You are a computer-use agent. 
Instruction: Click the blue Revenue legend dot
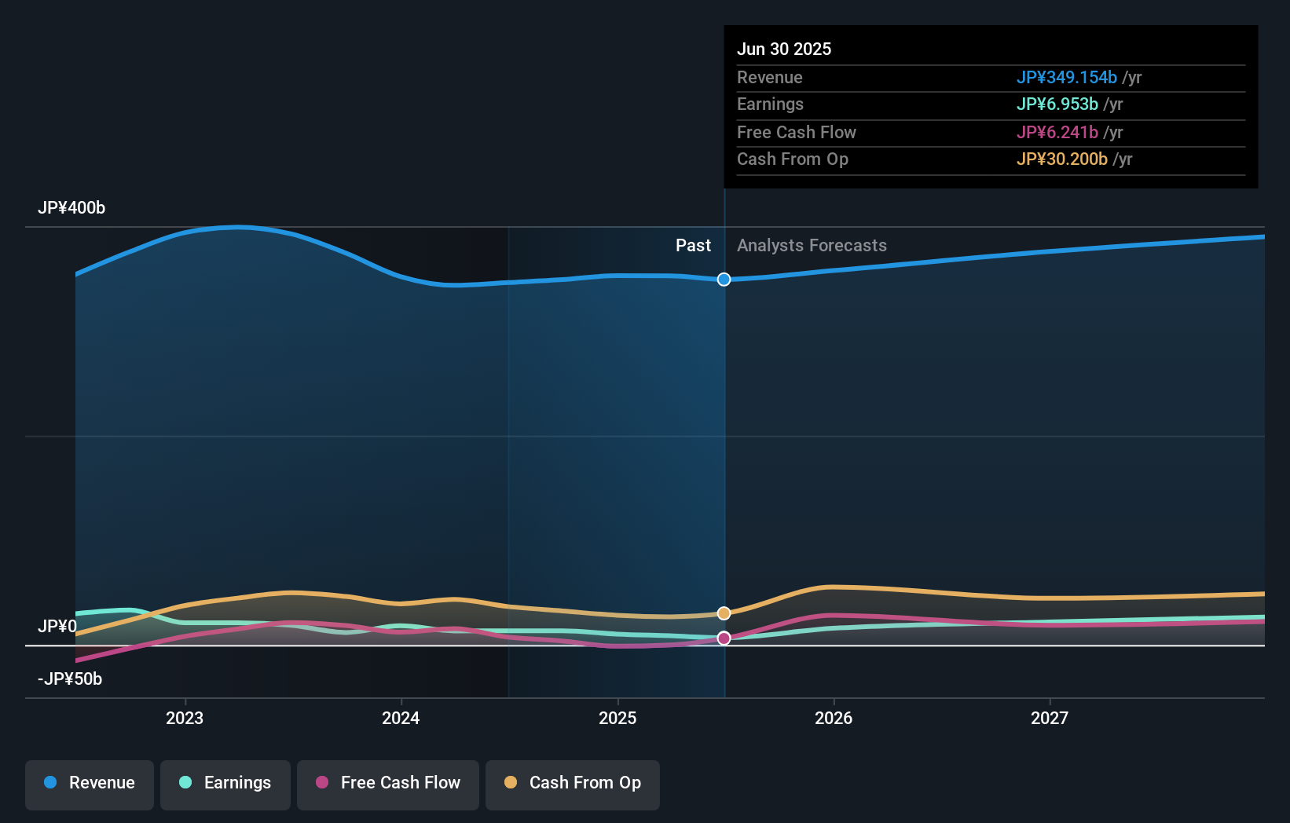click(x=50, y=783)
